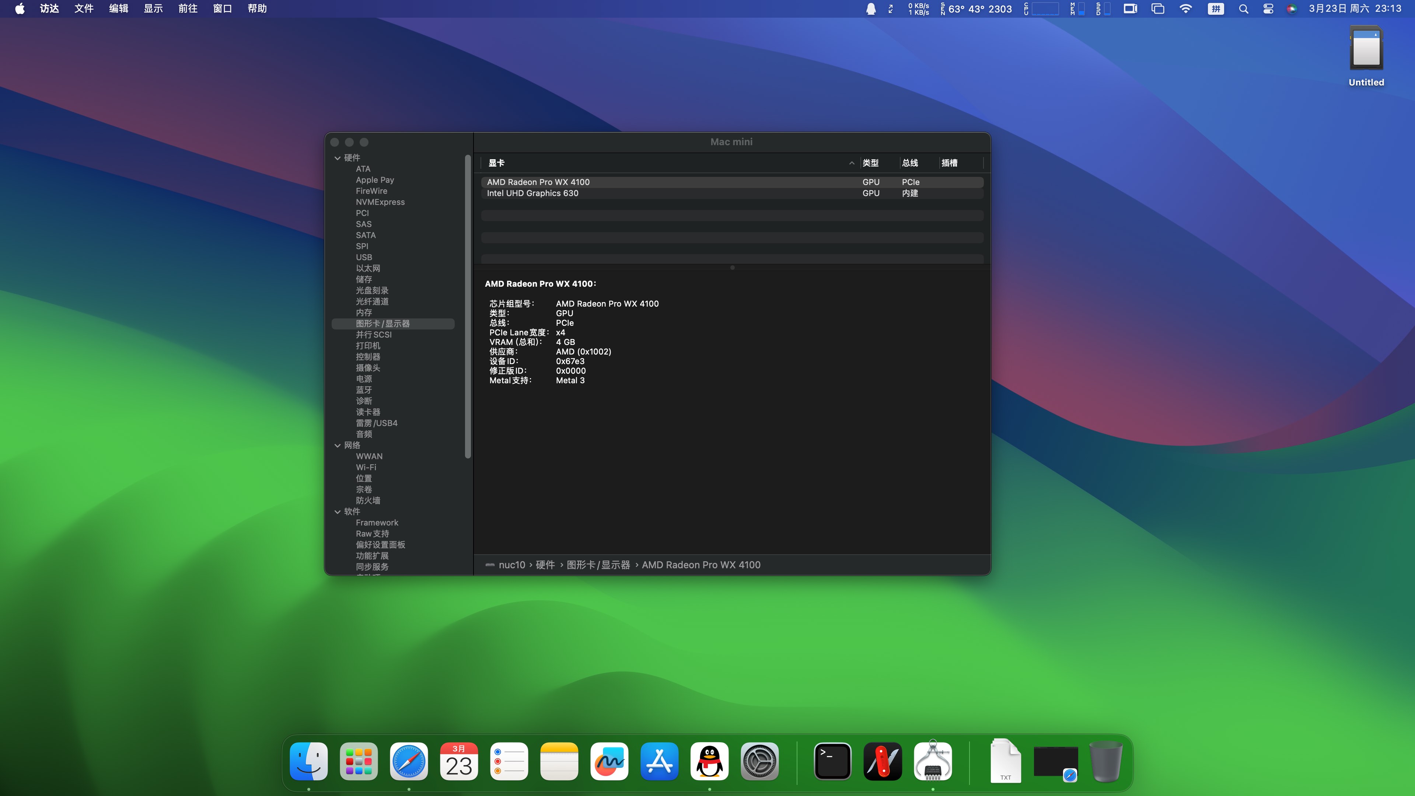Open Control Center in menu bar
This screenshot has width=1415, height=796.
(x=1268, y=9)
